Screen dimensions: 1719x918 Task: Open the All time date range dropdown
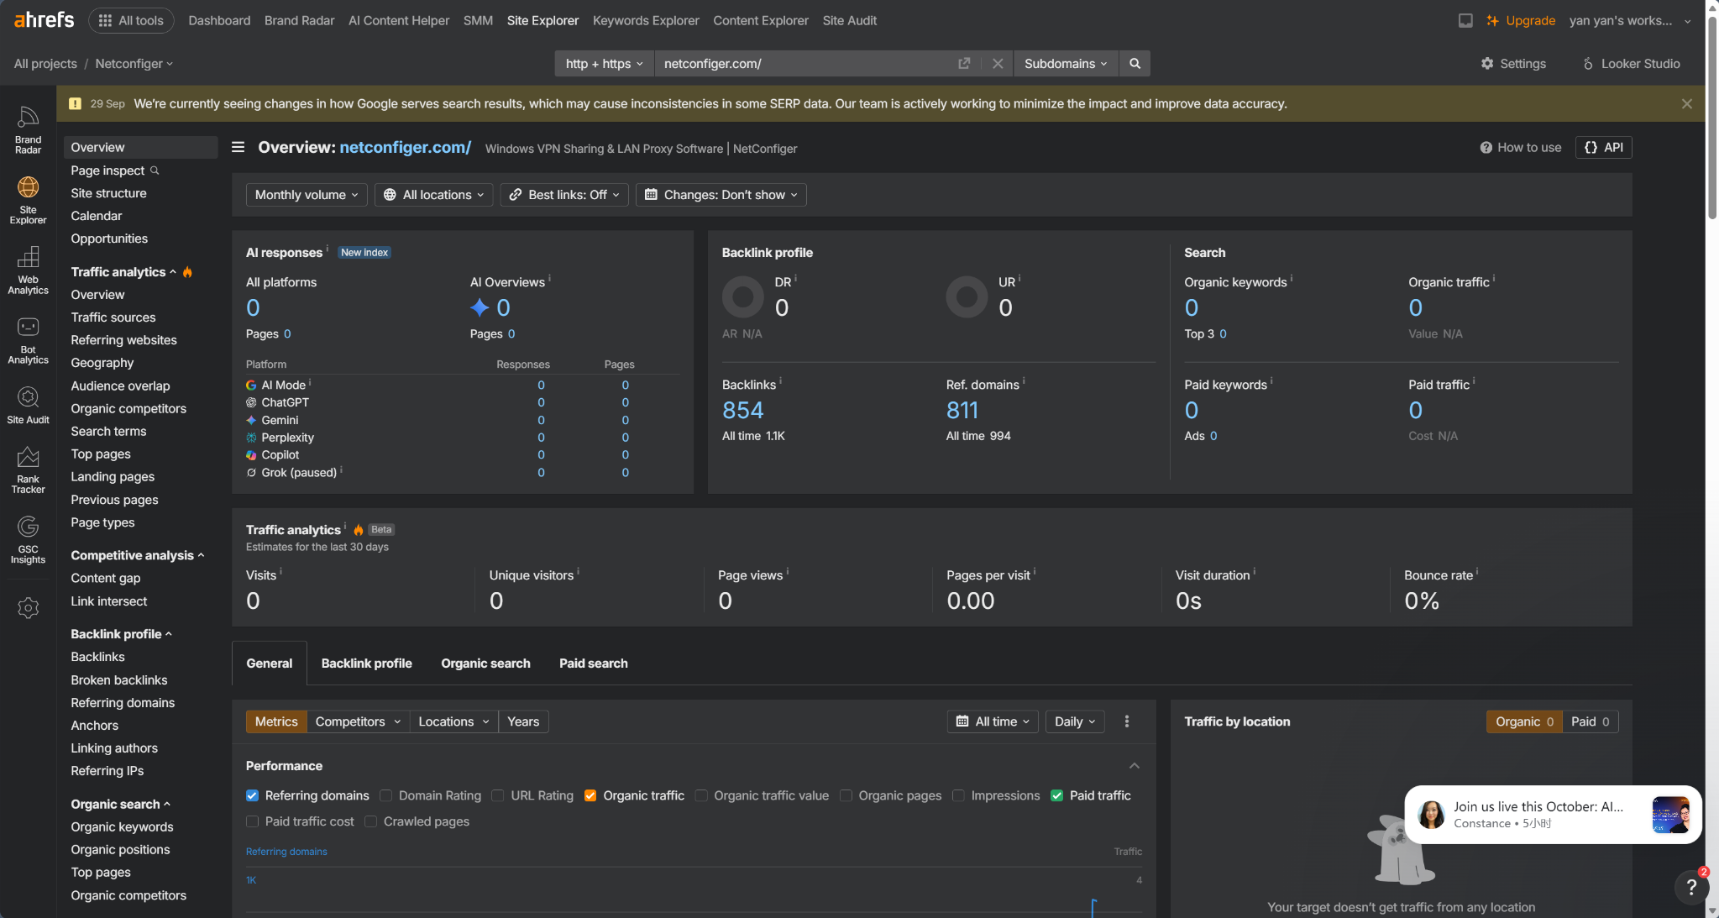pyautogui.click(x=993, y=721)
